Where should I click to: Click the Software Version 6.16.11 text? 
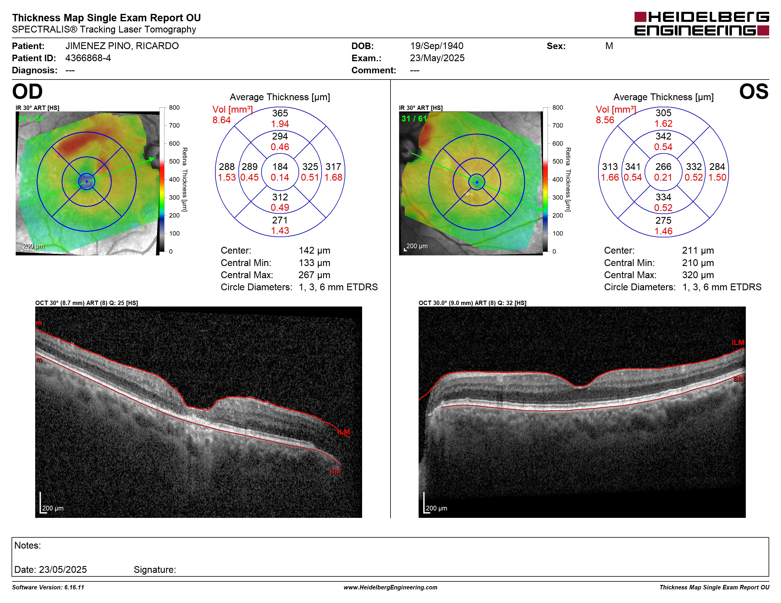[x=48, y=587]
